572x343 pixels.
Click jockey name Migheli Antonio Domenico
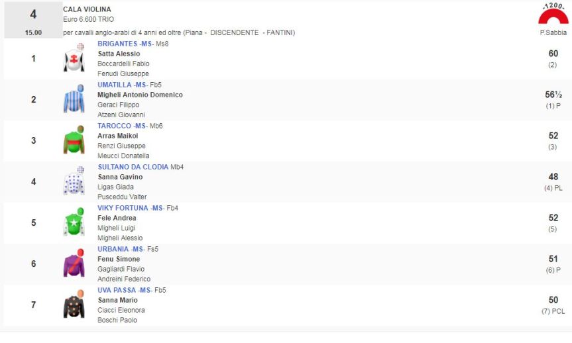[140, 95]
